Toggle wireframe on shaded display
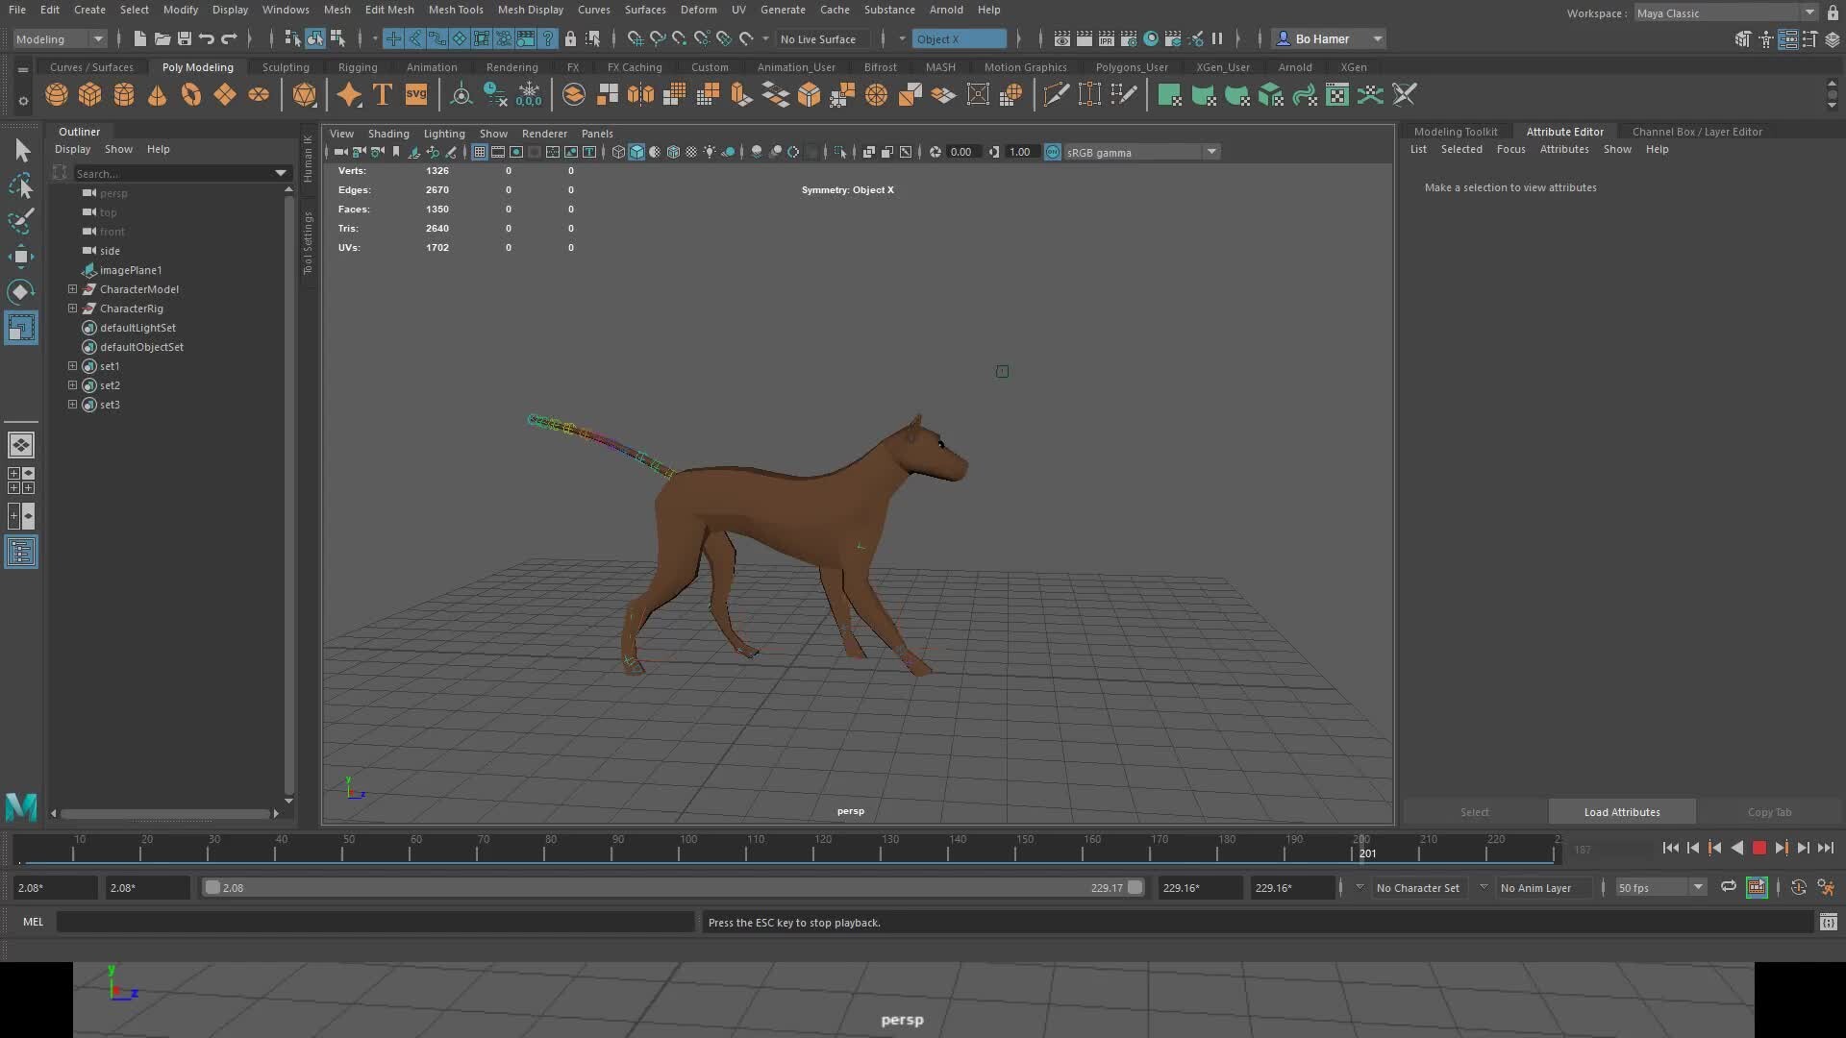Screen dimensions: 1846x1038 [673, 151]
